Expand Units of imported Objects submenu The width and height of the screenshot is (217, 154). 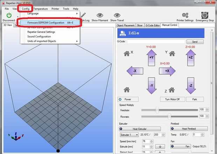[x=50, y=41]
